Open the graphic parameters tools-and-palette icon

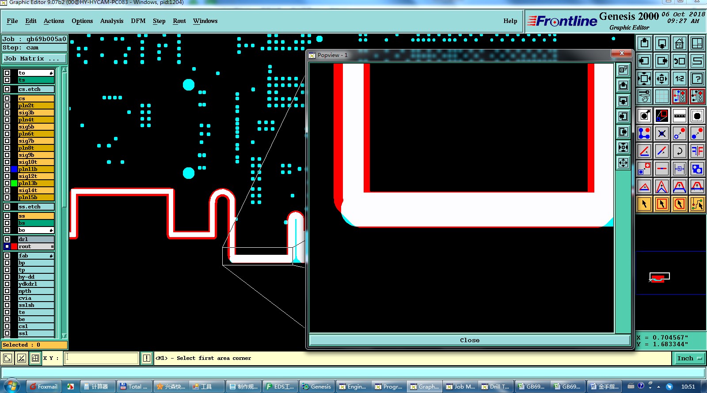(x=644, y=96)
